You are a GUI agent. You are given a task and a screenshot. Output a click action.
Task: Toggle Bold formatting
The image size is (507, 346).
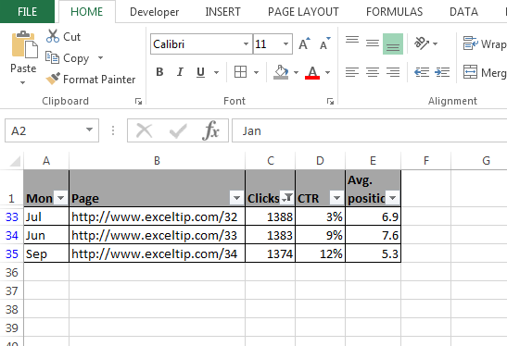point(159,72)
